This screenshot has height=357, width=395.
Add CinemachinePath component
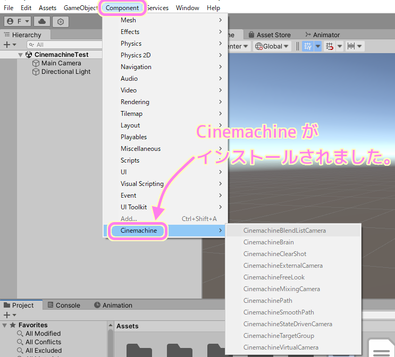tap(293, 301)
